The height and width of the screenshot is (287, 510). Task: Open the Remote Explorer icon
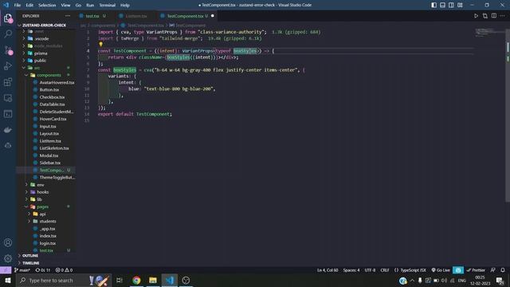8,98
